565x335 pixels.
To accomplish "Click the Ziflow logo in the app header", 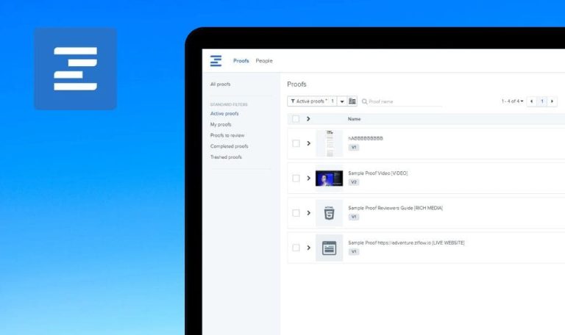I will click(216, 61).
